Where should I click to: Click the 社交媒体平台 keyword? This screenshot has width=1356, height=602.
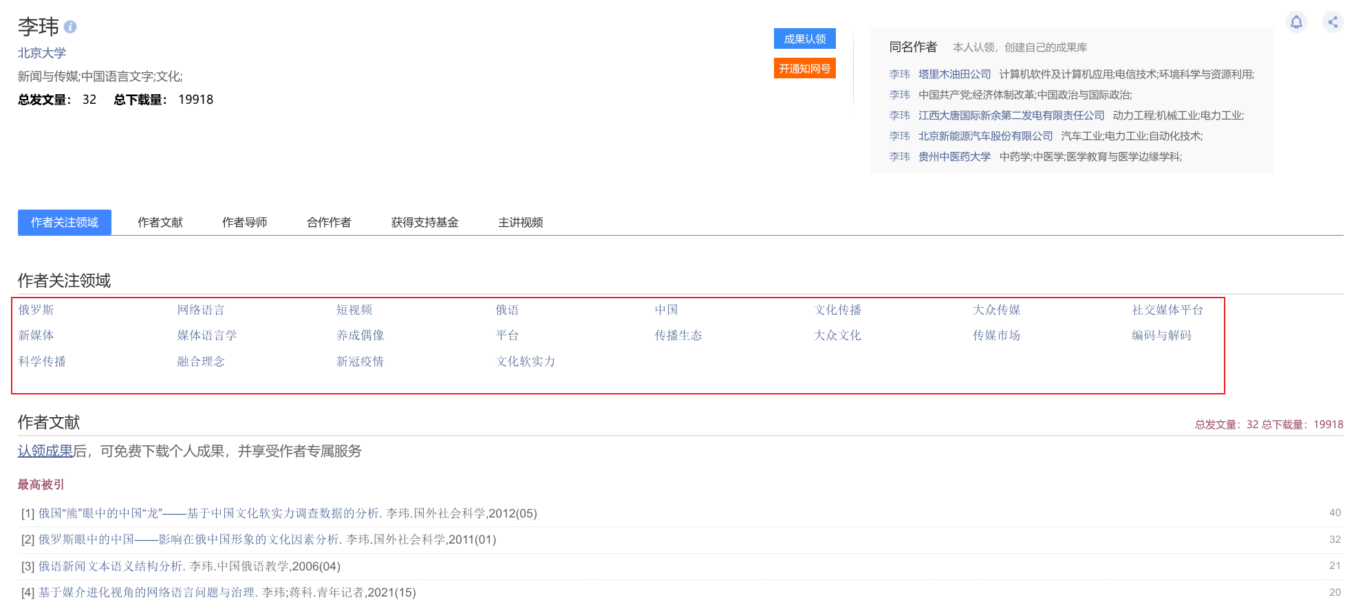coord(1167,310)
